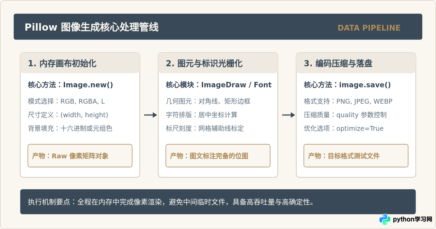Viewport: 436px width, 229px height.
Task: Click '核心模块：ImageDraw / Font' text
Action: [219, 85]
